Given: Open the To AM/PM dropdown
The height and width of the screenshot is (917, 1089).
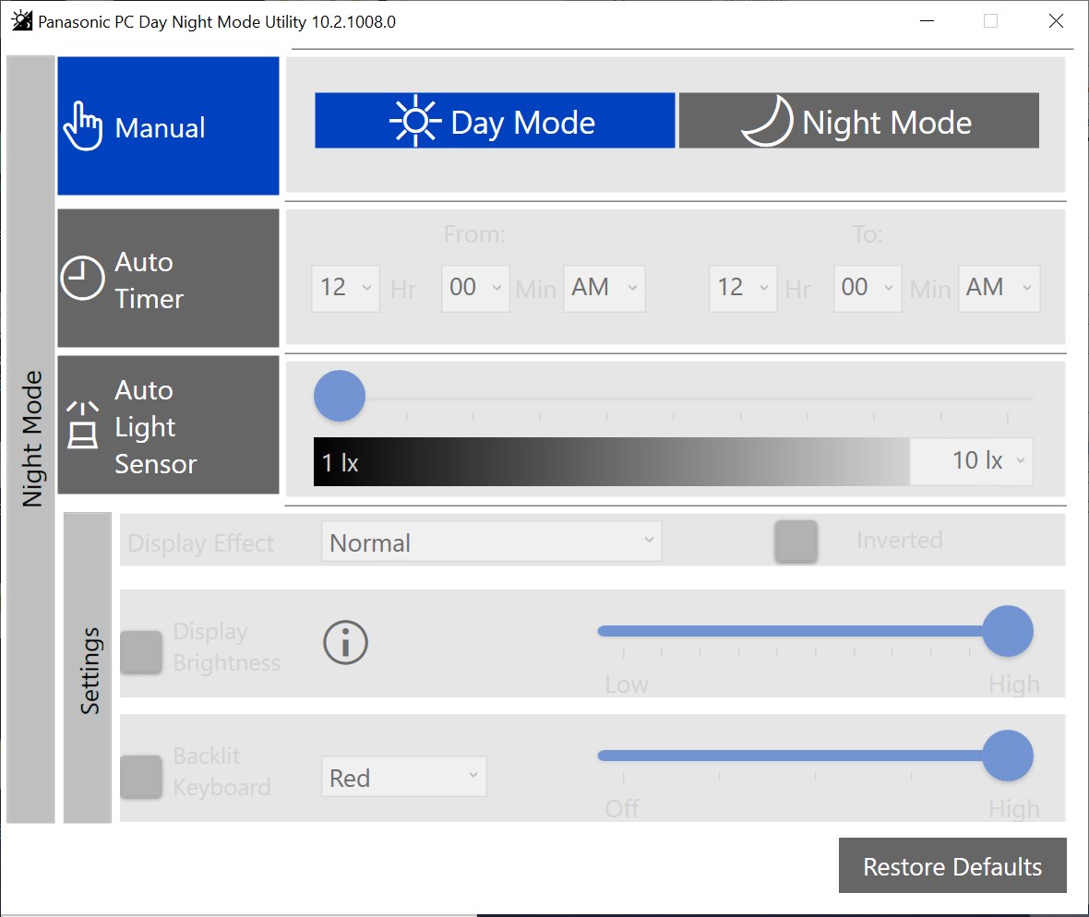Looking at the screenshot, I should pyautogui.click(x=999, y=288).
